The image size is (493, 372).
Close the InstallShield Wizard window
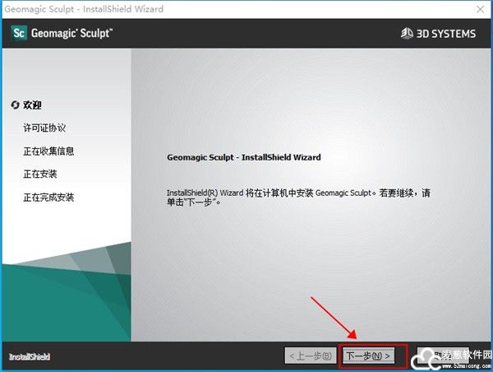[x=480, y=9]
